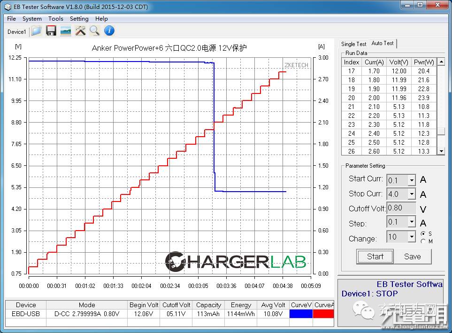Open the File menu
Image resolution: width=452 pixels, height=333 pixels.
click(x=12, y=19)
